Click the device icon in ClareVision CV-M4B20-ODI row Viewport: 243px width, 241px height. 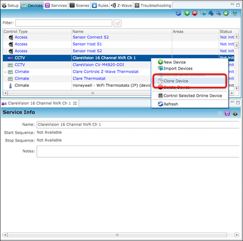pyautogui.click(x=11, y=65)
